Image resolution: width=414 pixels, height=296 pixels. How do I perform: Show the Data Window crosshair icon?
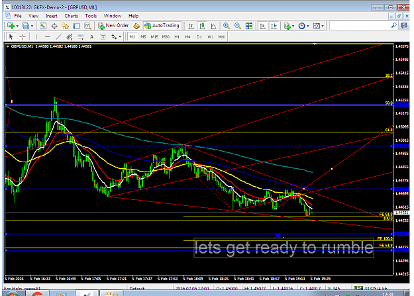(x=54, y=26)
